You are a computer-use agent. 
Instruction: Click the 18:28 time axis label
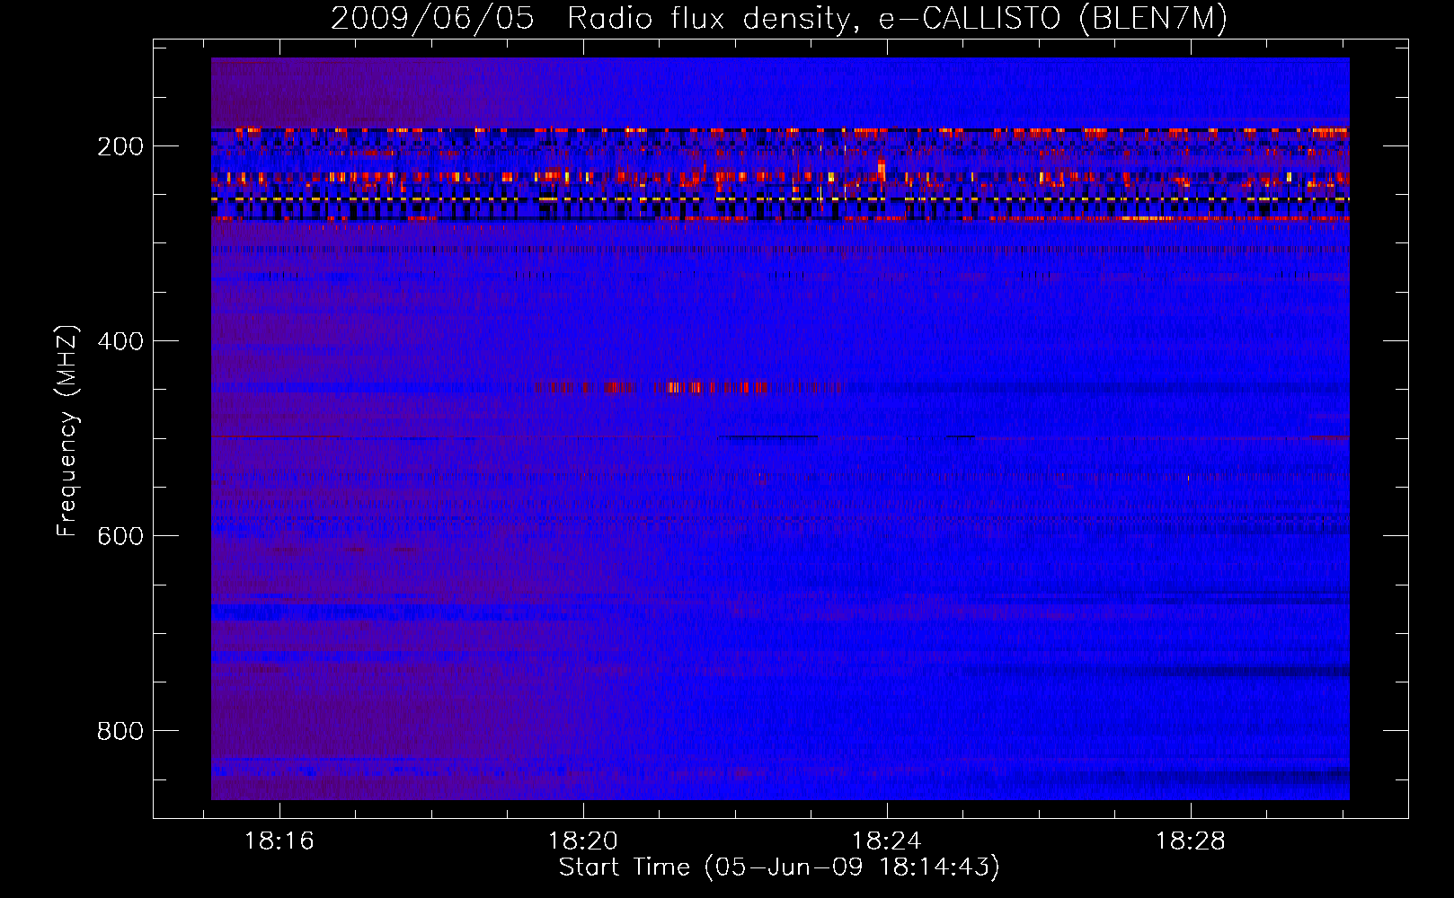[1191, 841]
